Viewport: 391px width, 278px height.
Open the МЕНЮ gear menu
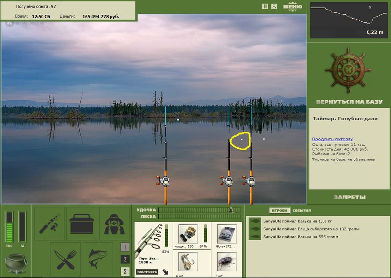pyautogui.click(x=293, y=7)
